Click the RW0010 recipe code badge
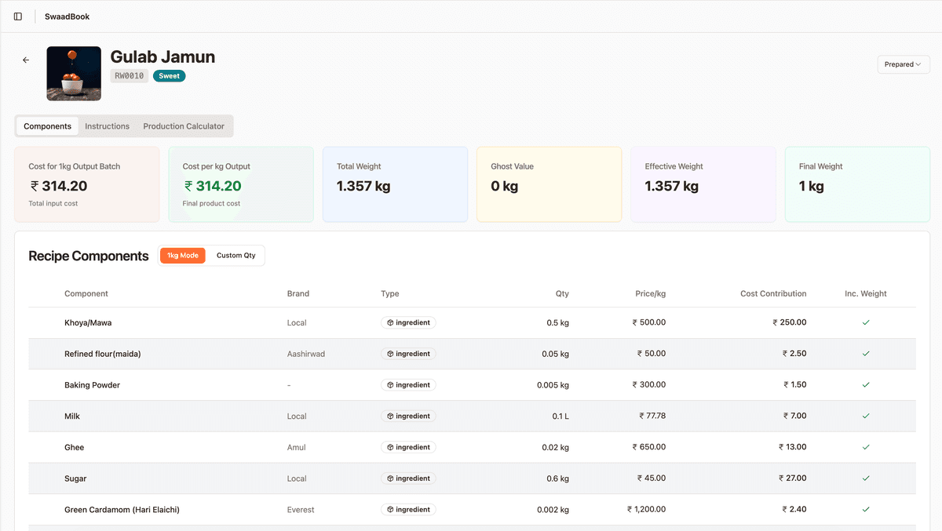Image resolution: width=942 pixels, height=531 pixels. 130,76
